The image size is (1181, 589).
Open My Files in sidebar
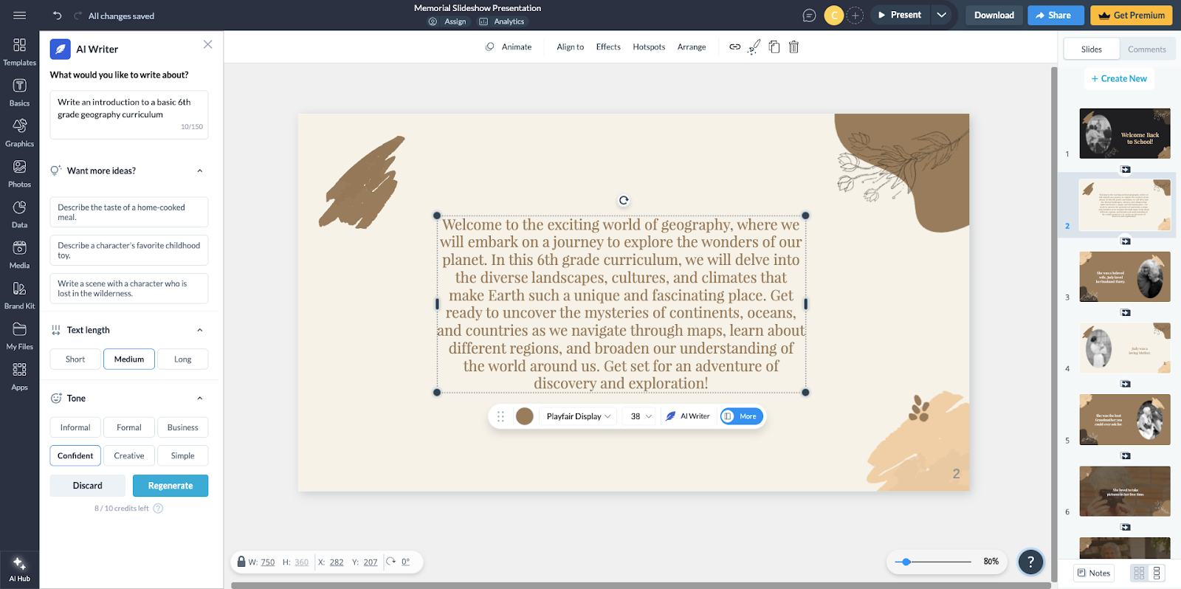19,337
